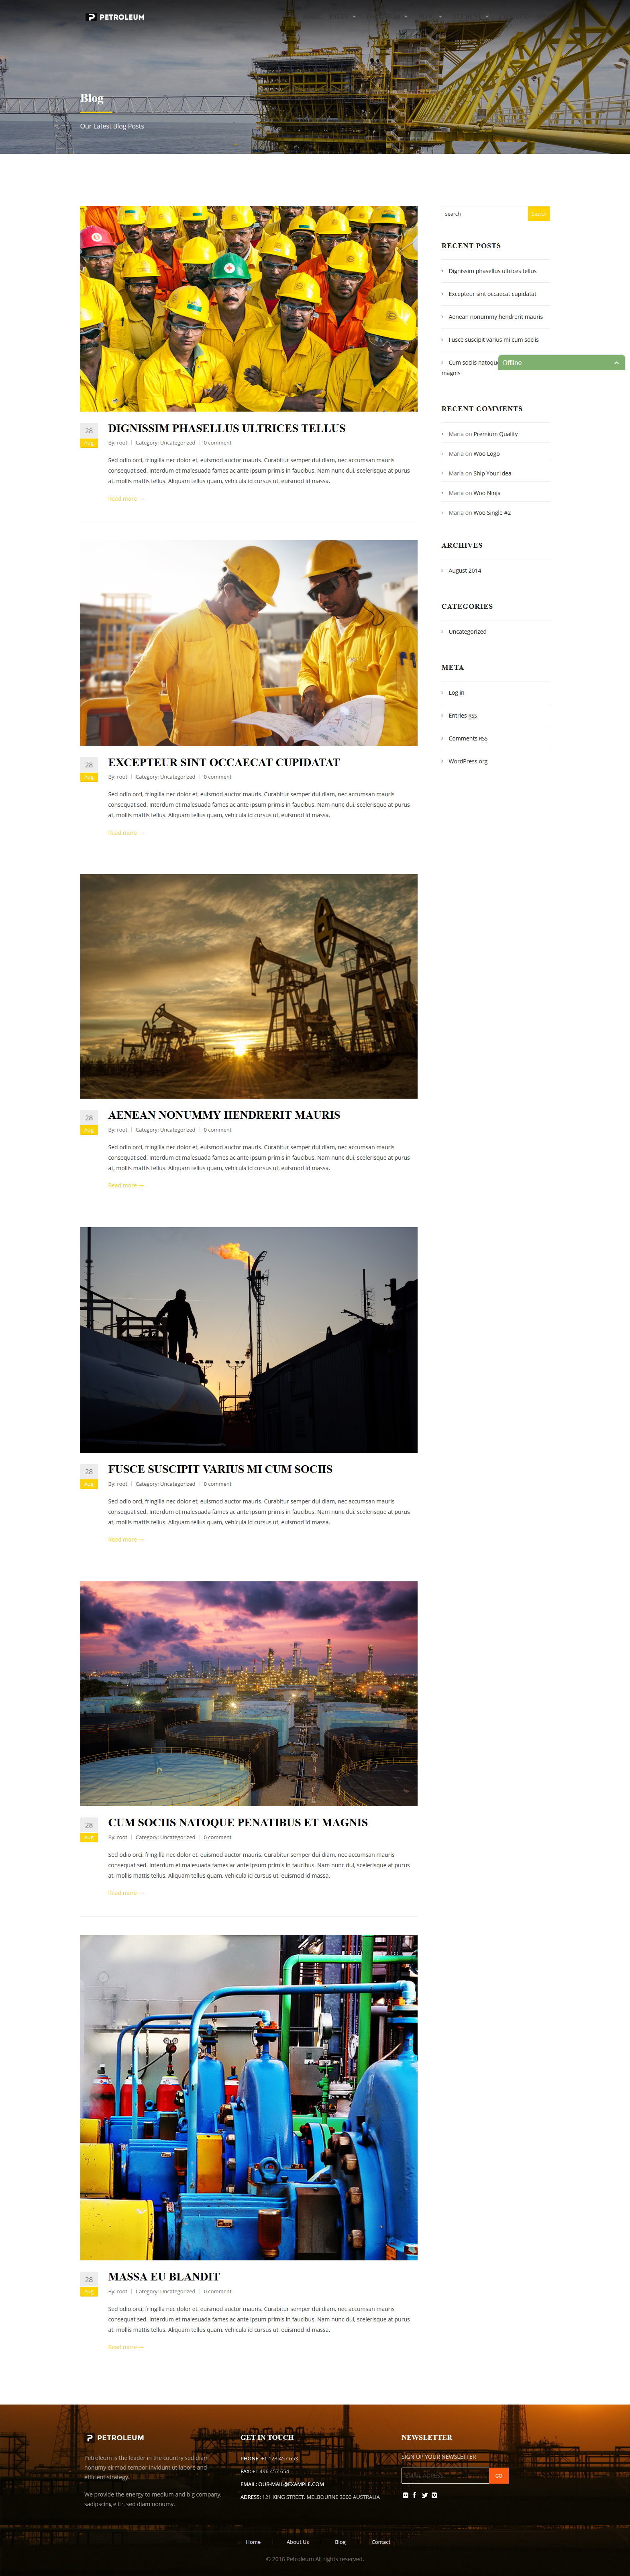Open recent comment on Woo Ninja
630x2576 pixels.
point(487,493)
